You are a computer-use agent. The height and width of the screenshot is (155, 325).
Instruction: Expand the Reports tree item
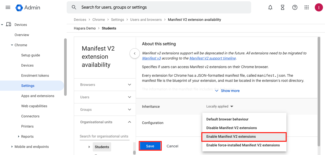[x=19, y=136]
